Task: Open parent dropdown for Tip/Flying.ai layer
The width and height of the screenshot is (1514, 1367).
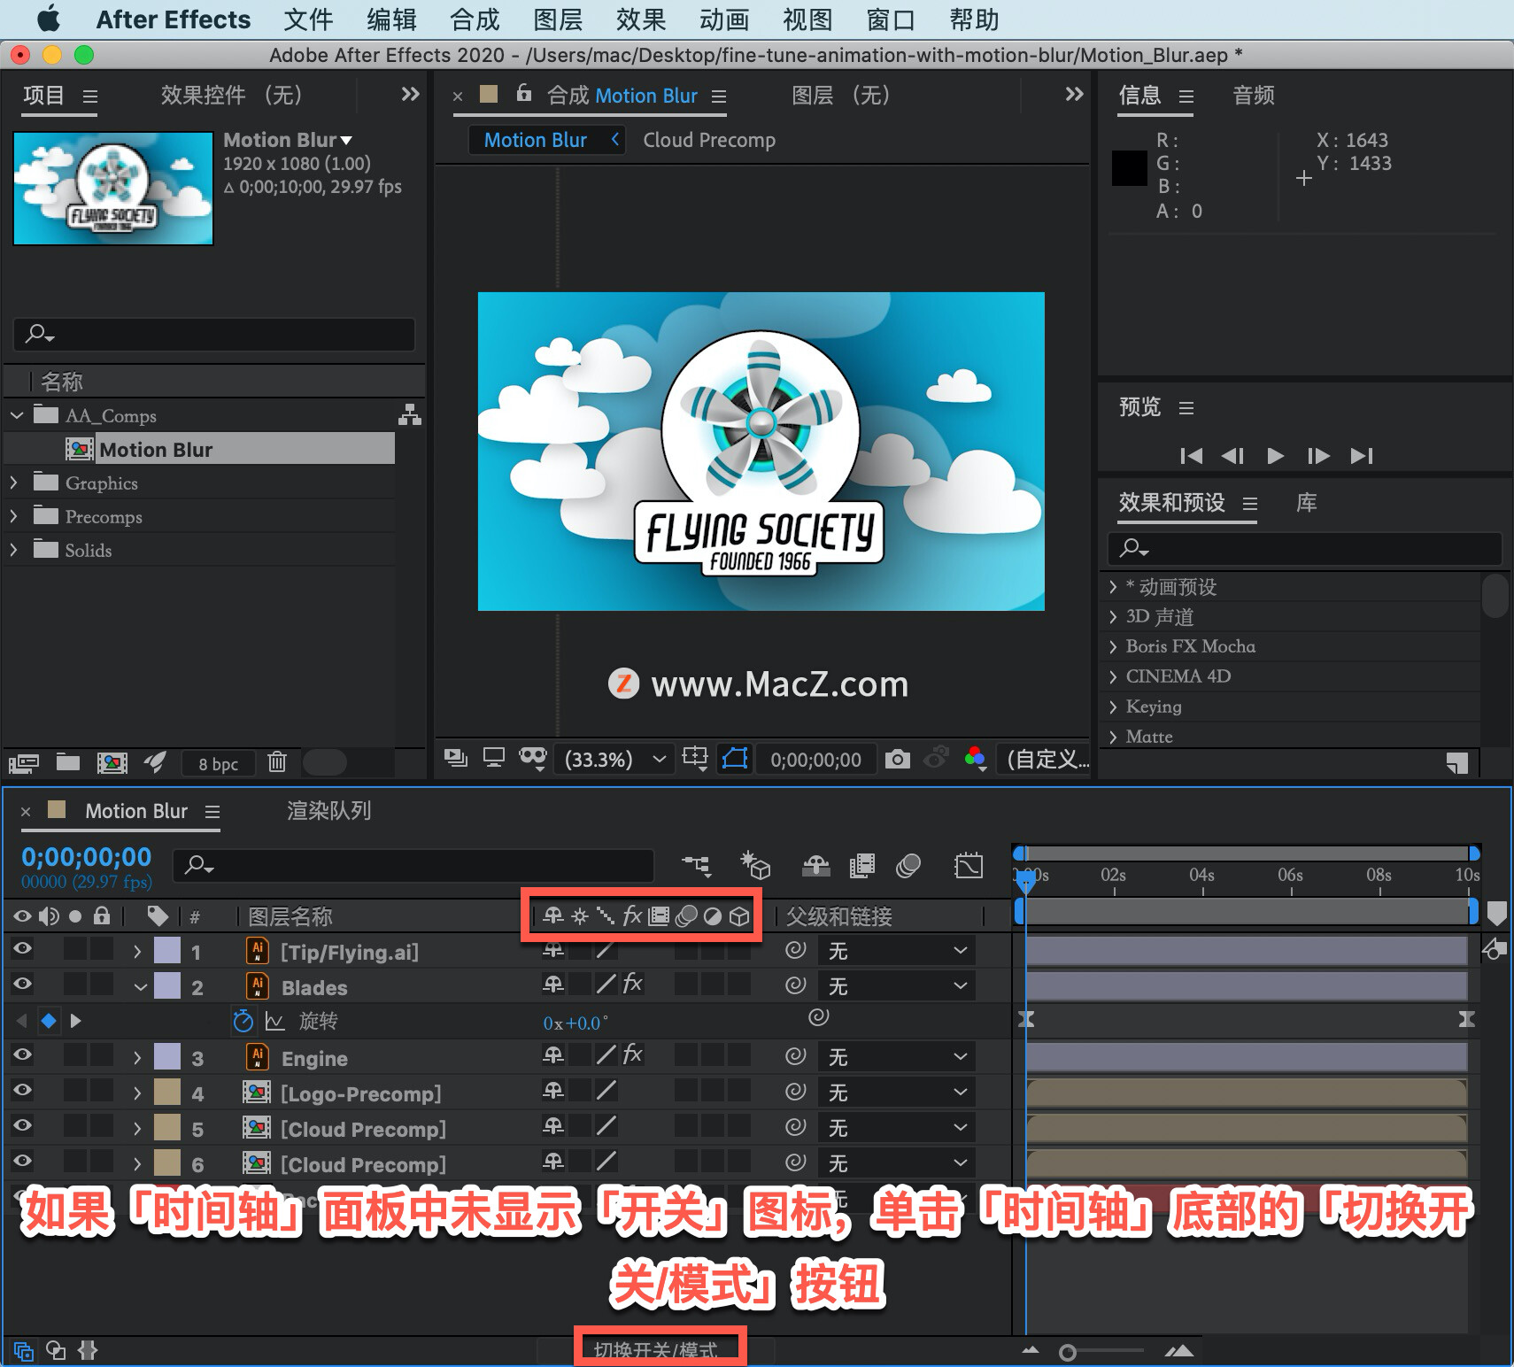Action: 896,951
